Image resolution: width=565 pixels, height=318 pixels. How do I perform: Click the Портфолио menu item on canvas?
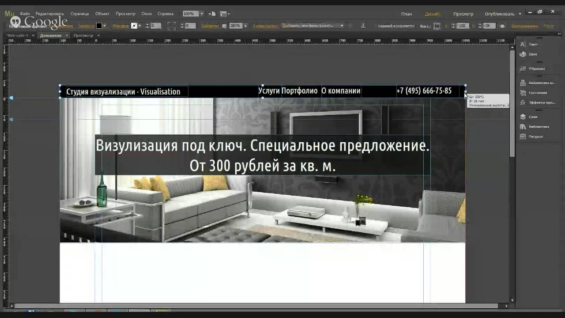click(299, 91)
